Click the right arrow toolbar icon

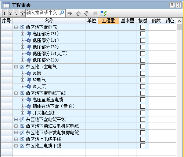[70, 13]
